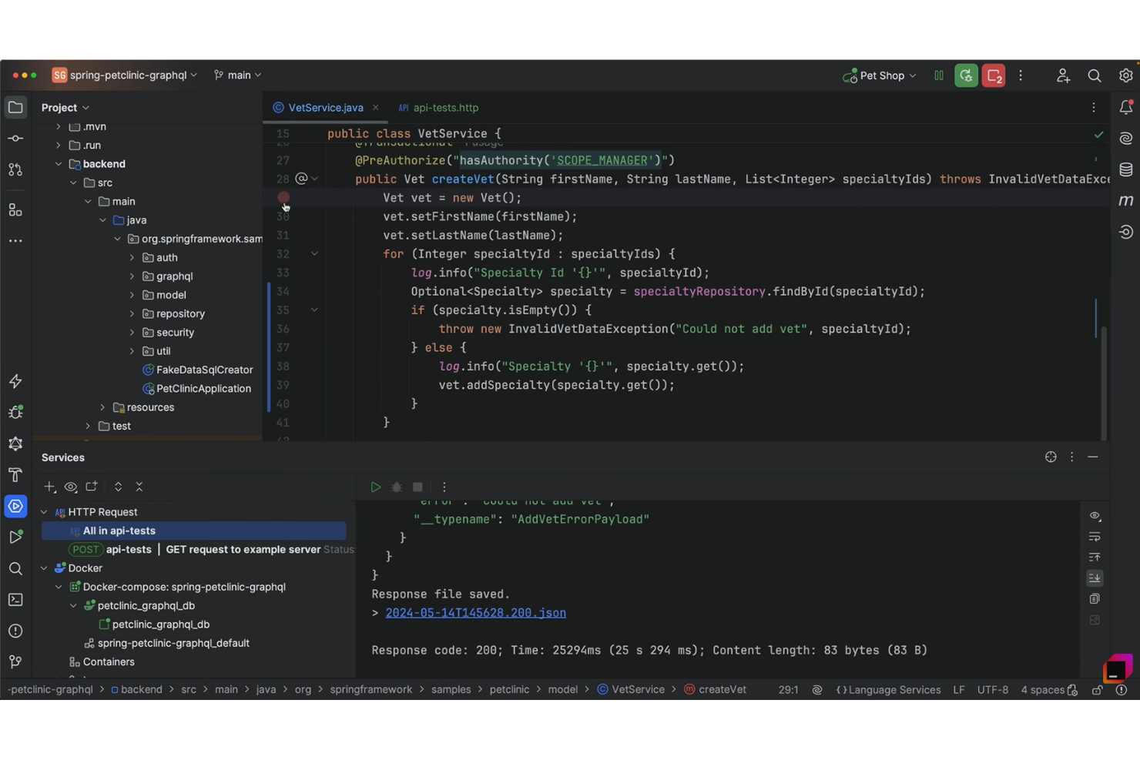The width and height of the screenshot is (1140, 760).
Task: Fold the for loop at line 32
Action: (x=314, y=253)
